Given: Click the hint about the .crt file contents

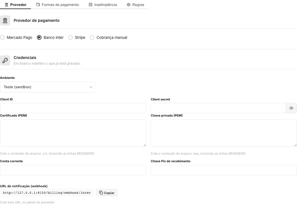Looking at the screenshot, I should (x=47, y=153).
